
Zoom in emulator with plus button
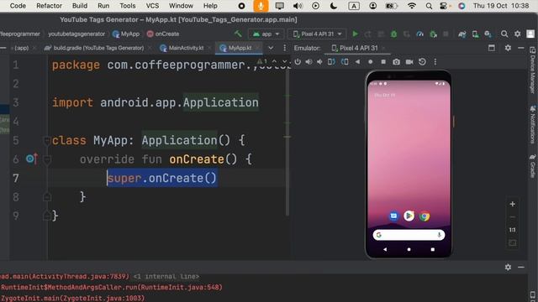tap(512, 204)
